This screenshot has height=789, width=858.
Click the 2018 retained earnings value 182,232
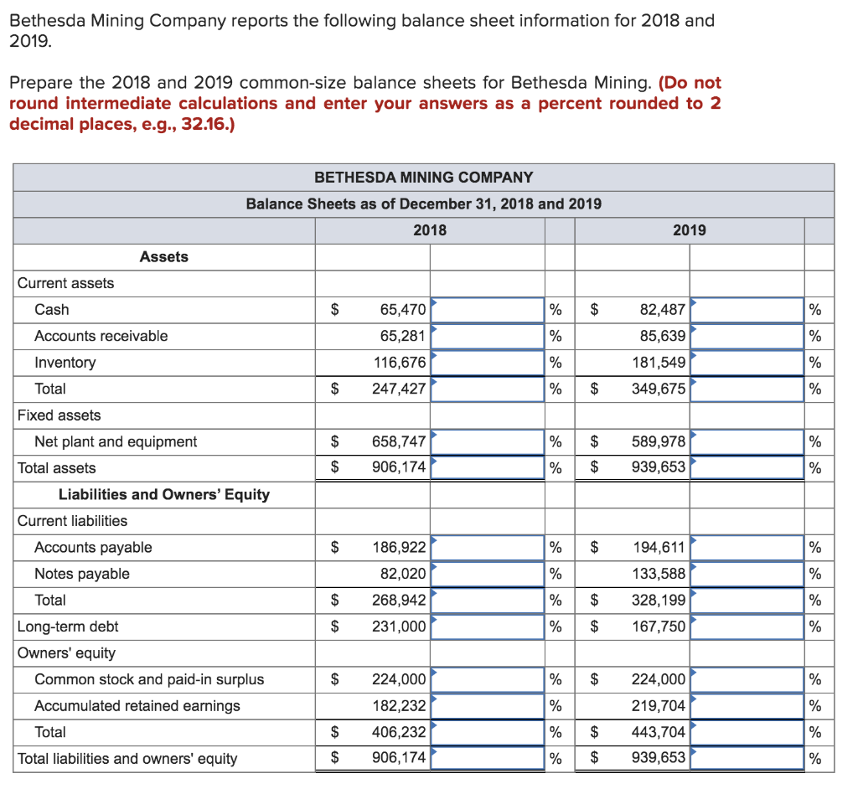coord(399,706)
